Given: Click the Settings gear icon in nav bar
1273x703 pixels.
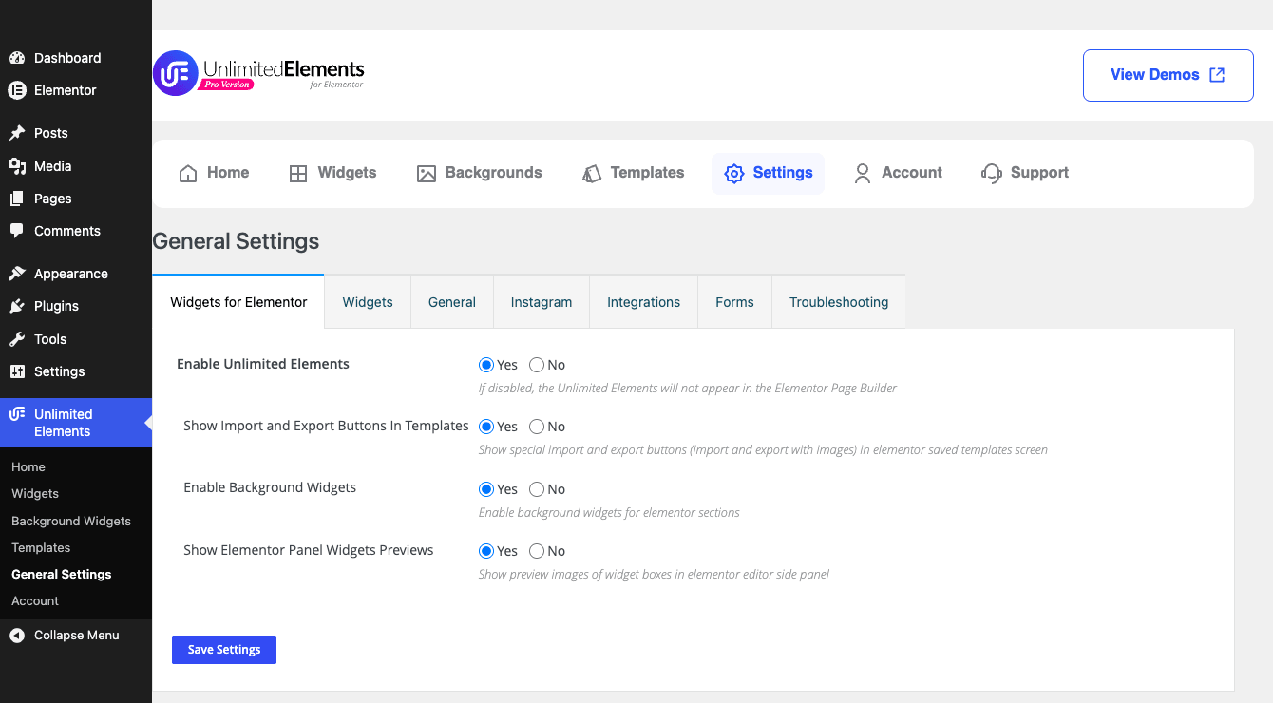Looking at the screenshot, I should click(733, 173).
